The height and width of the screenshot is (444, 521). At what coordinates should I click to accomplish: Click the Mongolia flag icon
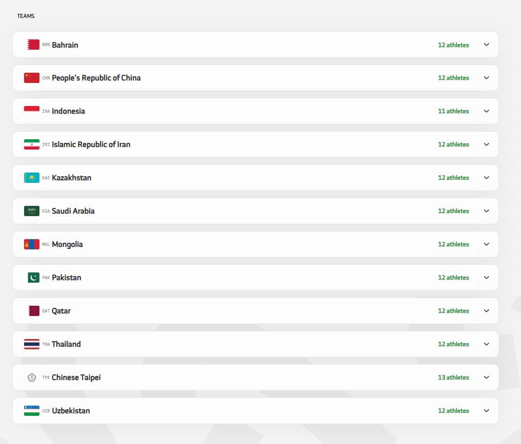(31, 244)
